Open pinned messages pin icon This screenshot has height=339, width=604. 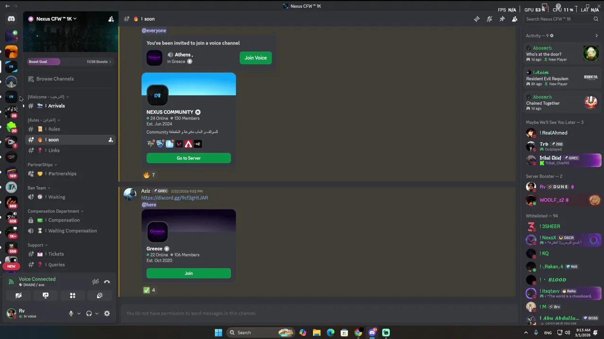pyautogui.click(x=502, y=19)
